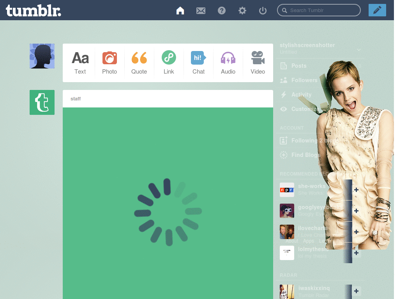Screen dimensions: 399x299
Task: Click the Find Blogs dotted circle icon
Action: (x=284, y=155)
